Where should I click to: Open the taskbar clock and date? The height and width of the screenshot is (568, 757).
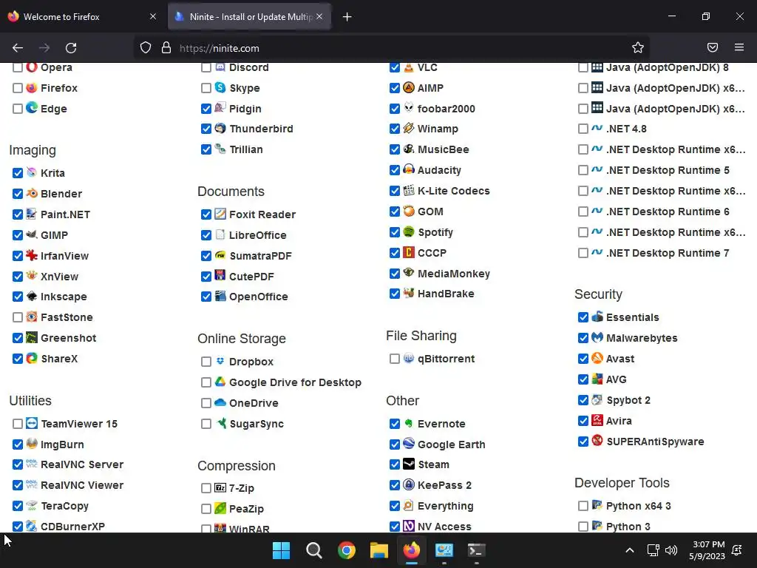click(707, 550)
